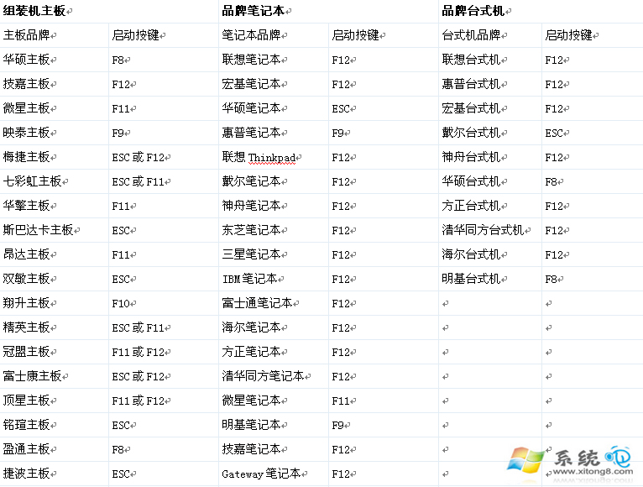Click the 品牌台式机 section heading
Image resolution: width=643 pixels, height=487 pixels.
point(473,11)
